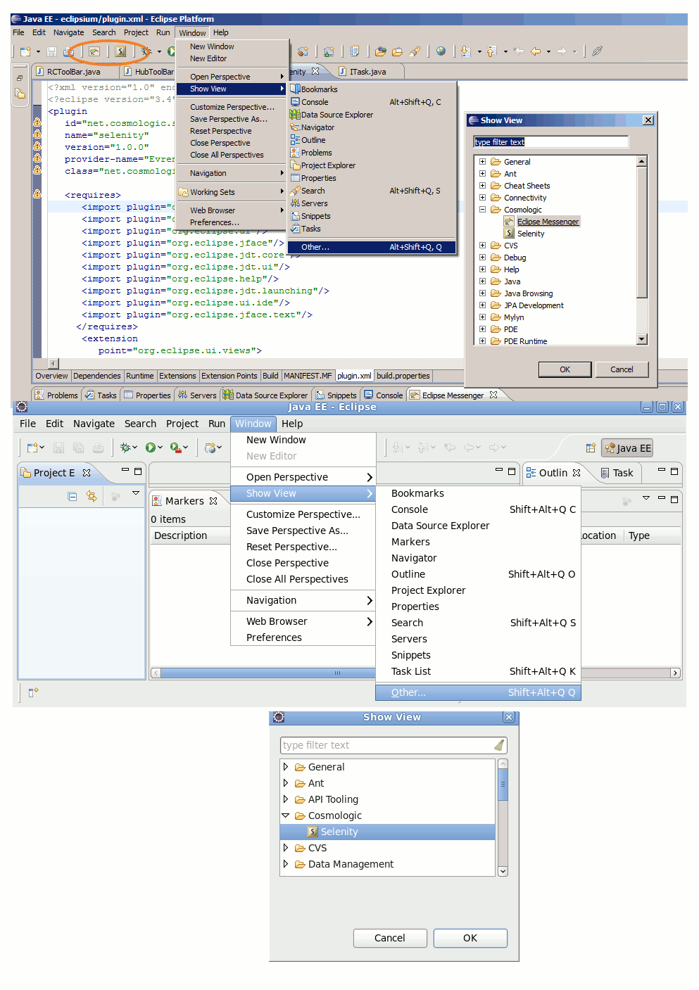Click the Run External Tools icon in Java EE - Eclipse toolbar

[175, 448]
